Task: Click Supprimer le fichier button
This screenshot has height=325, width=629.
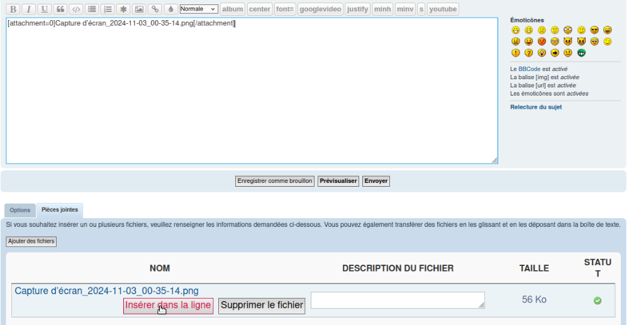Action: tap(262, 306)
